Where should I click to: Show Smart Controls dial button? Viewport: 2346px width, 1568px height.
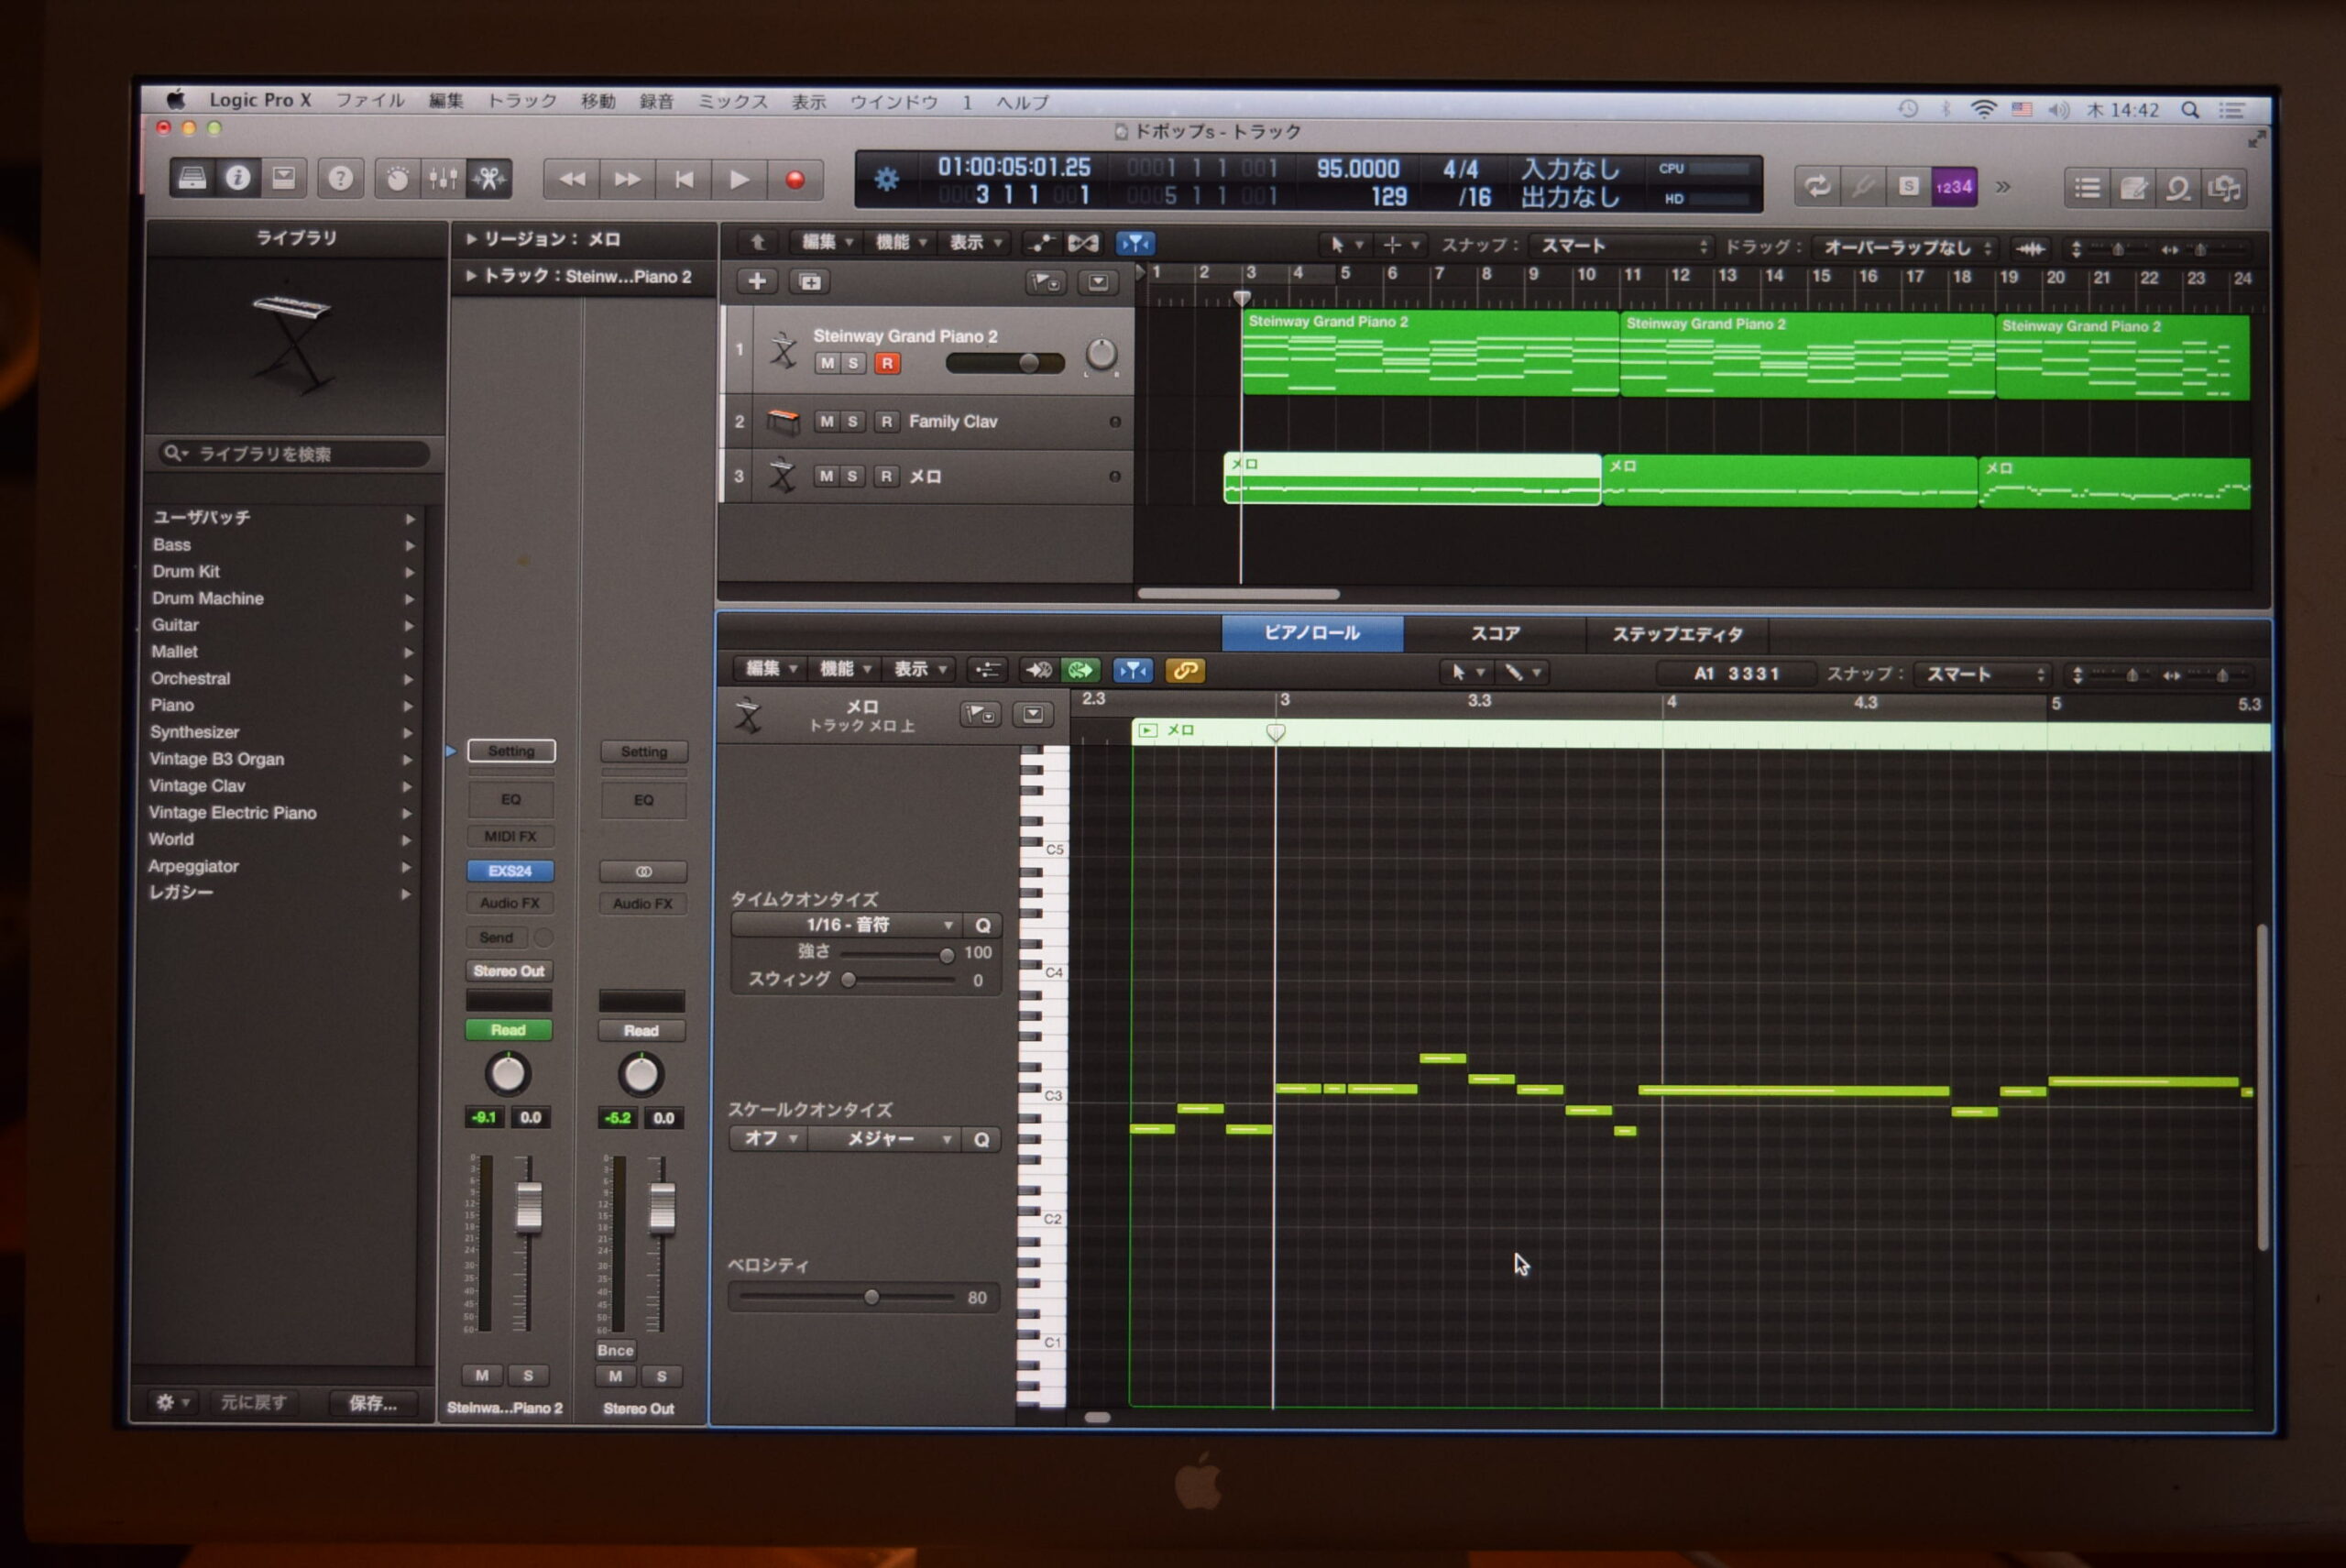pyautogui.click(x=397, y=180)
